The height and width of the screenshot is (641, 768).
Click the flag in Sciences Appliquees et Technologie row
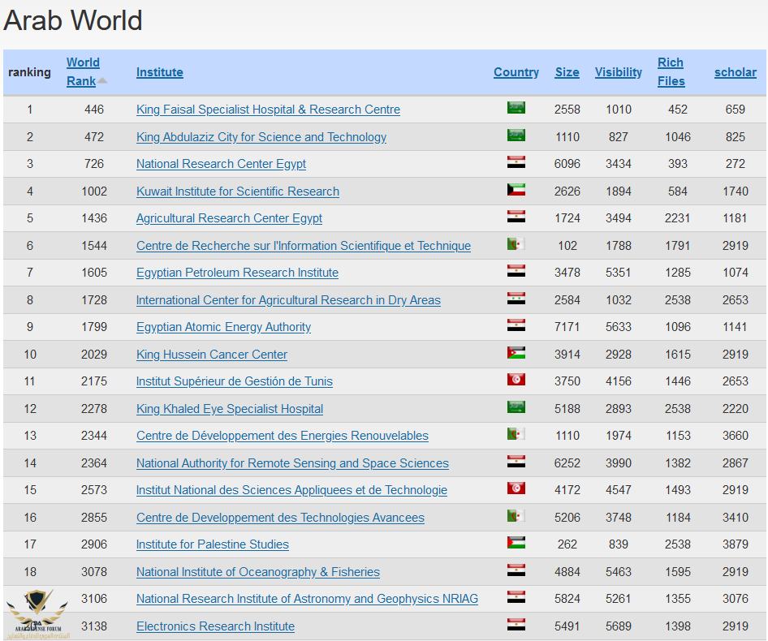[516, 488]
